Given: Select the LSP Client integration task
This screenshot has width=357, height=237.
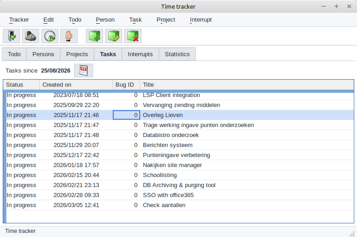Looking at the screenshot, I should 172,95.
